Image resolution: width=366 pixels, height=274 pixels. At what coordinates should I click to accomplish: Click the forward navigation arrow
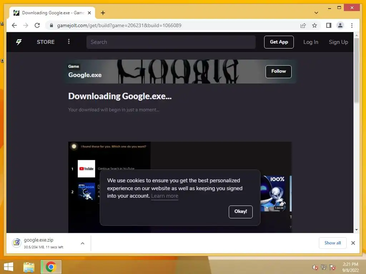26,25
